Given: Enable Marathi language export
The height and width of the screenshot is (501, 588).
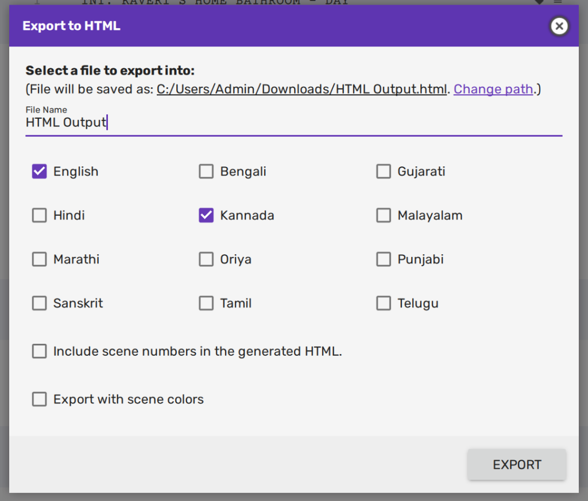Looking at the screenshot, I should click(39, 259).
